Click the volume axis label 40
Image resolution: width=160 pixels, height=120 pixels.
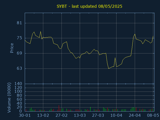19,103
